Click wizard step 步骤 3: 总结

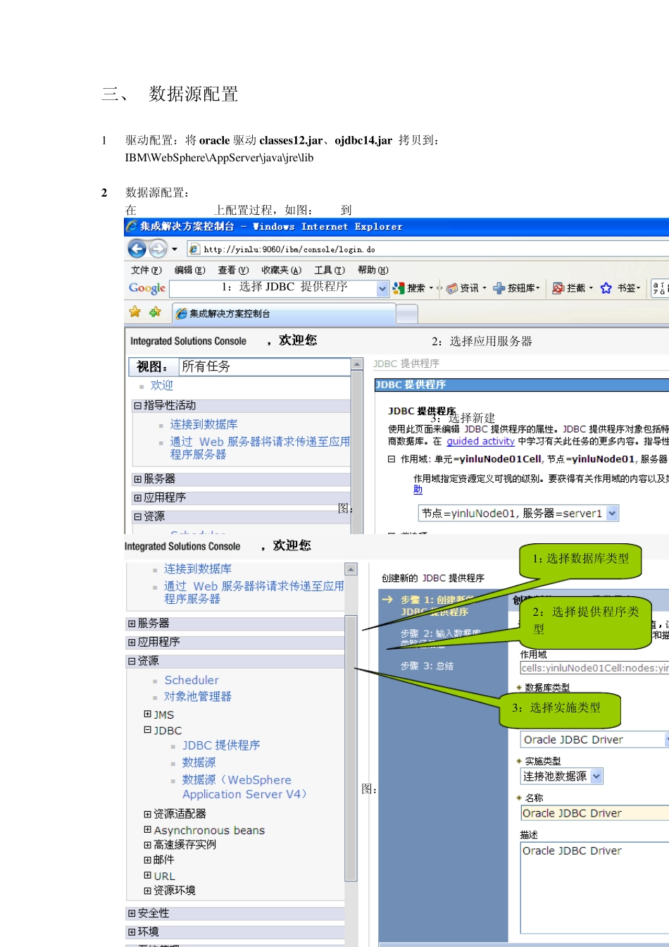coord(427,666)
